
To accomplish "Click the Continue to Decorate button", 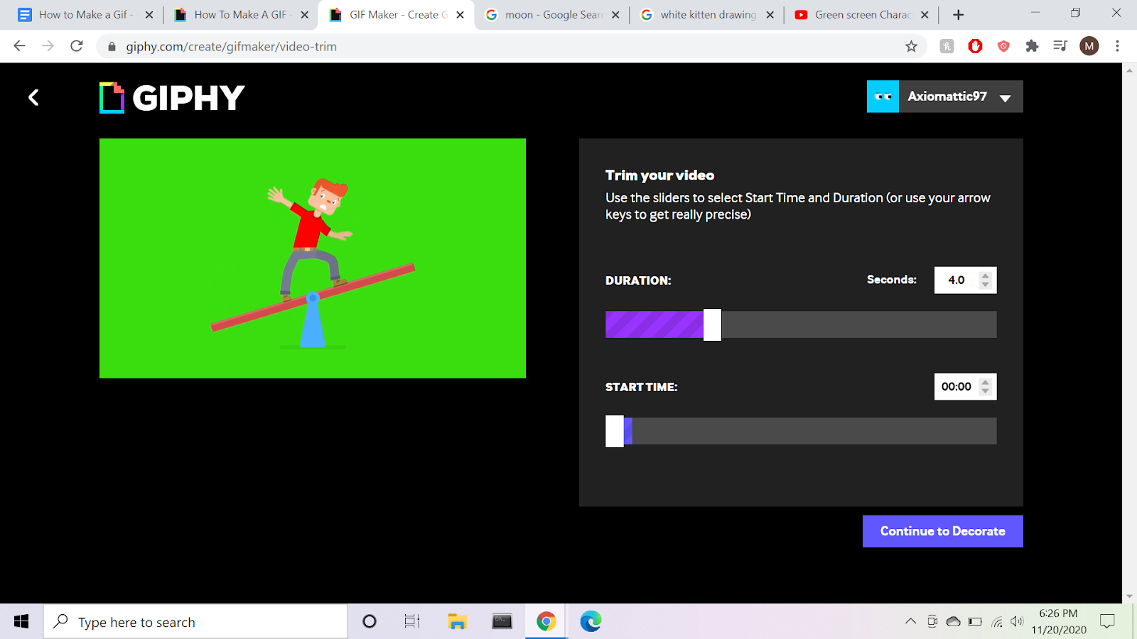I will [942, 530].
